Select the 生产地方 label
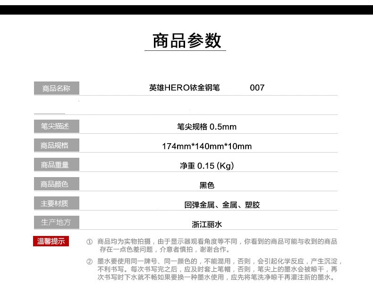This screenshot has width=373, height=284. (x=56, y=222)
